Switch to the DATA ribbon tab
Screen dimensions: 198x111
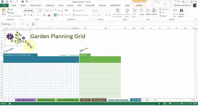[61, 6]
